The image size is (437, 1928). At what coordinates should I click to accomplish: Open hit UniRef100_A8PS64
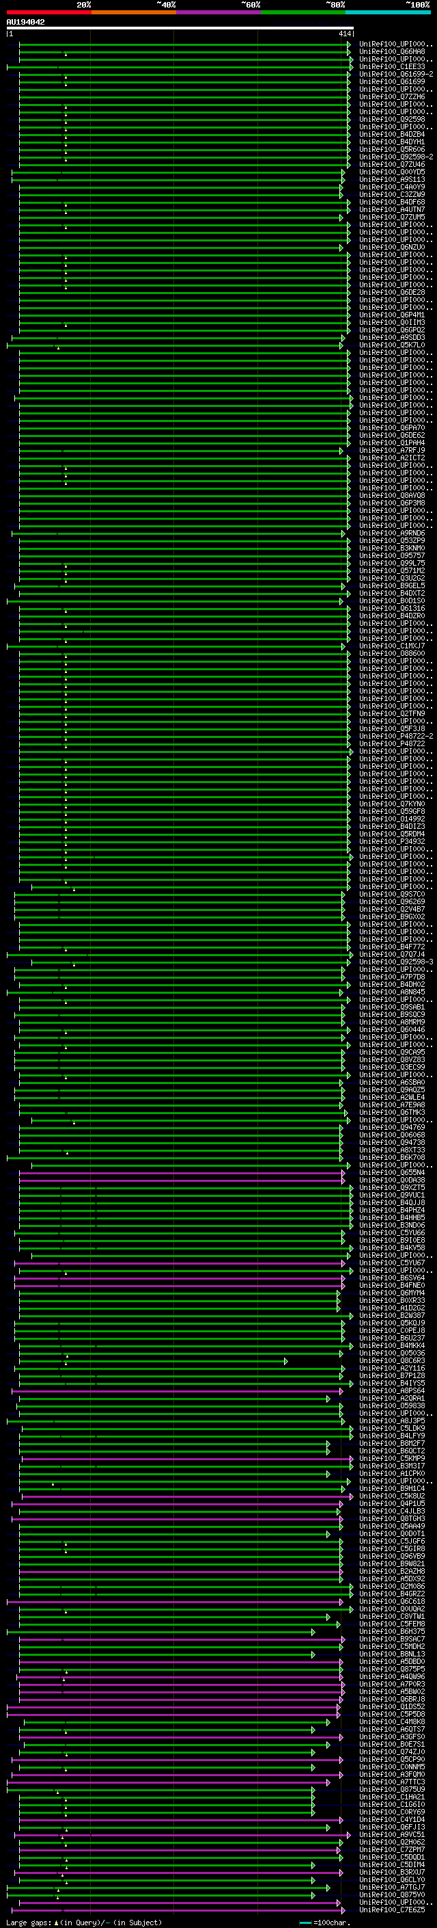point(392,1390)
